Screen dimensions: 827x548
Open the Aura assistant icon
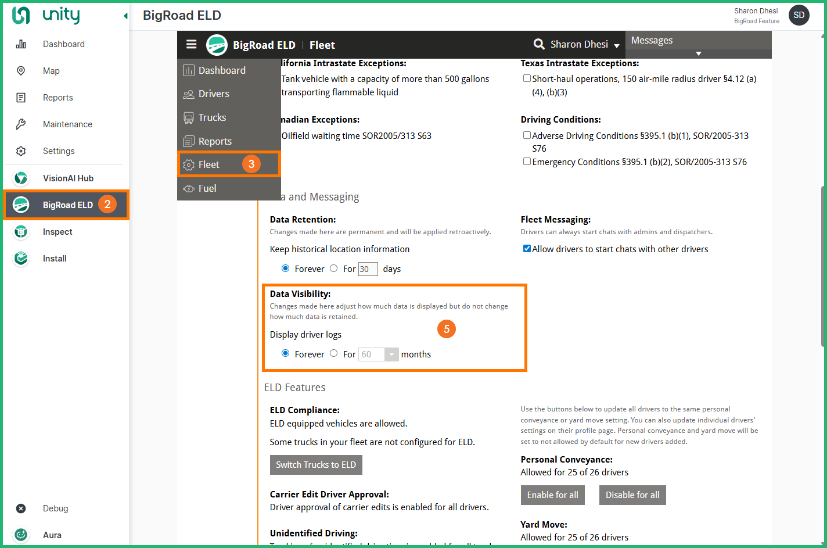(x=21, y=535)
